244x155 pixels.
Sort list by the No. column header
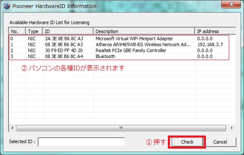pos(17,31)
